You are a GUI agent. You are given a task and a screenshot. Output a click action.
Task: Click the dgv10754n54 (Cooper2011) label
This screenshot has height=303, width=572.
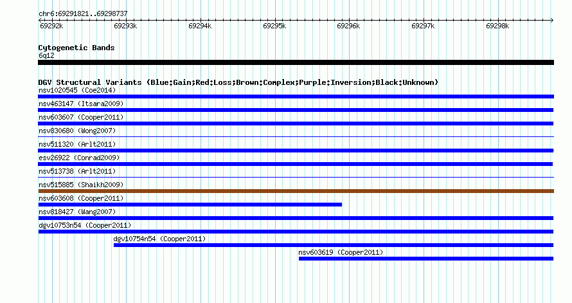tap(159, 239)
